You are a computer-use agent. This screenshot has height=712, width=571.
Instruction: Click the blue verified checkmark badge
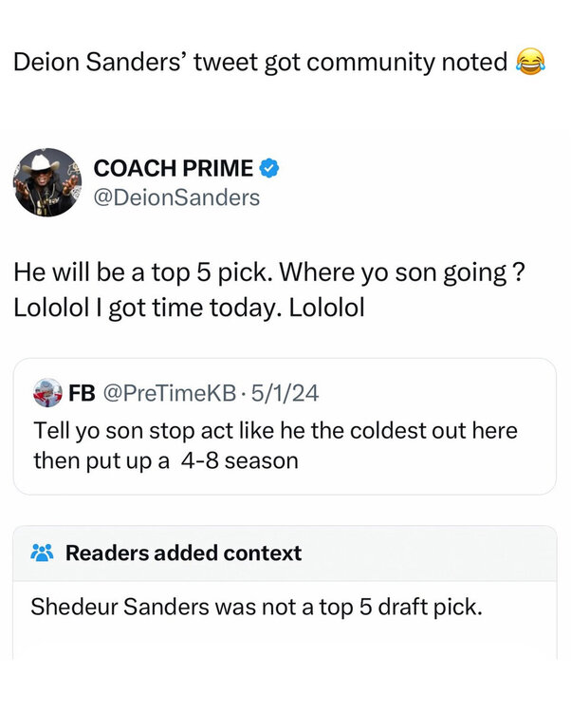click(269, 169)
